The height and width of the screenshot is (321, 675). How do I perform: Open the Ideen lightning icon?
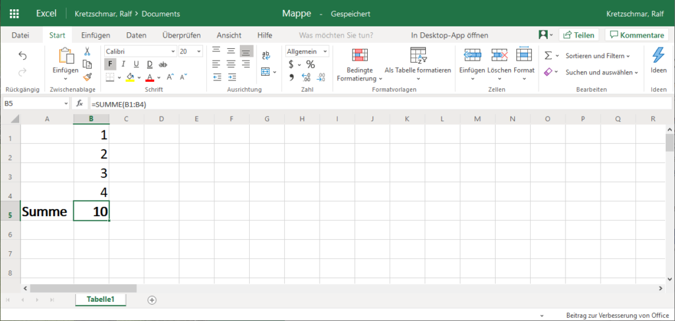coord(658,55)
